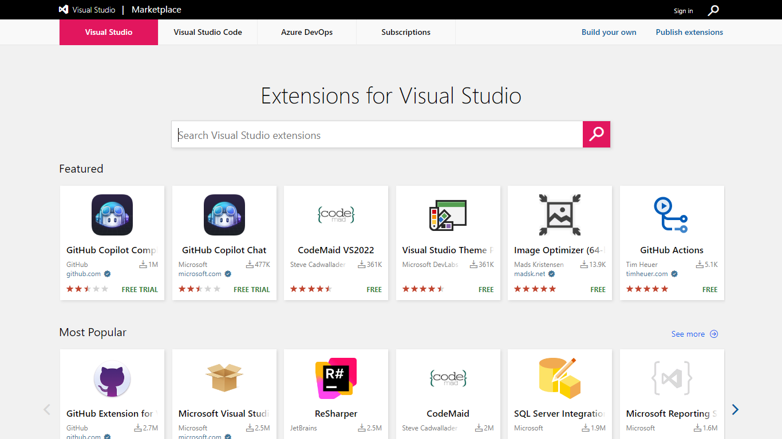
Task: Open the GitHub Copilot Chat title
Action: (x=224, y=250)
